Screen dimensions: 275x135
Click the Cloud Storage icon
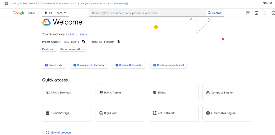48,113
